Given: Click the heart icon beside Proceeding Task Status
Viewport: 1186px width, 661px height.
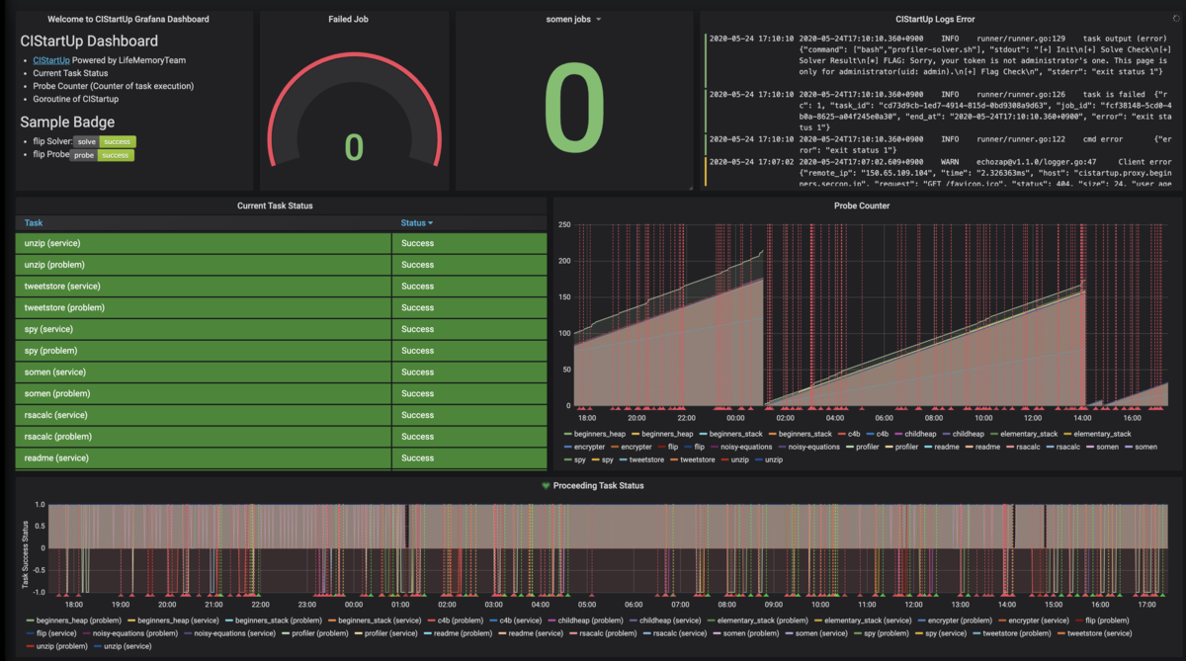Looking at the screenshot, I should tap(546, 485).
